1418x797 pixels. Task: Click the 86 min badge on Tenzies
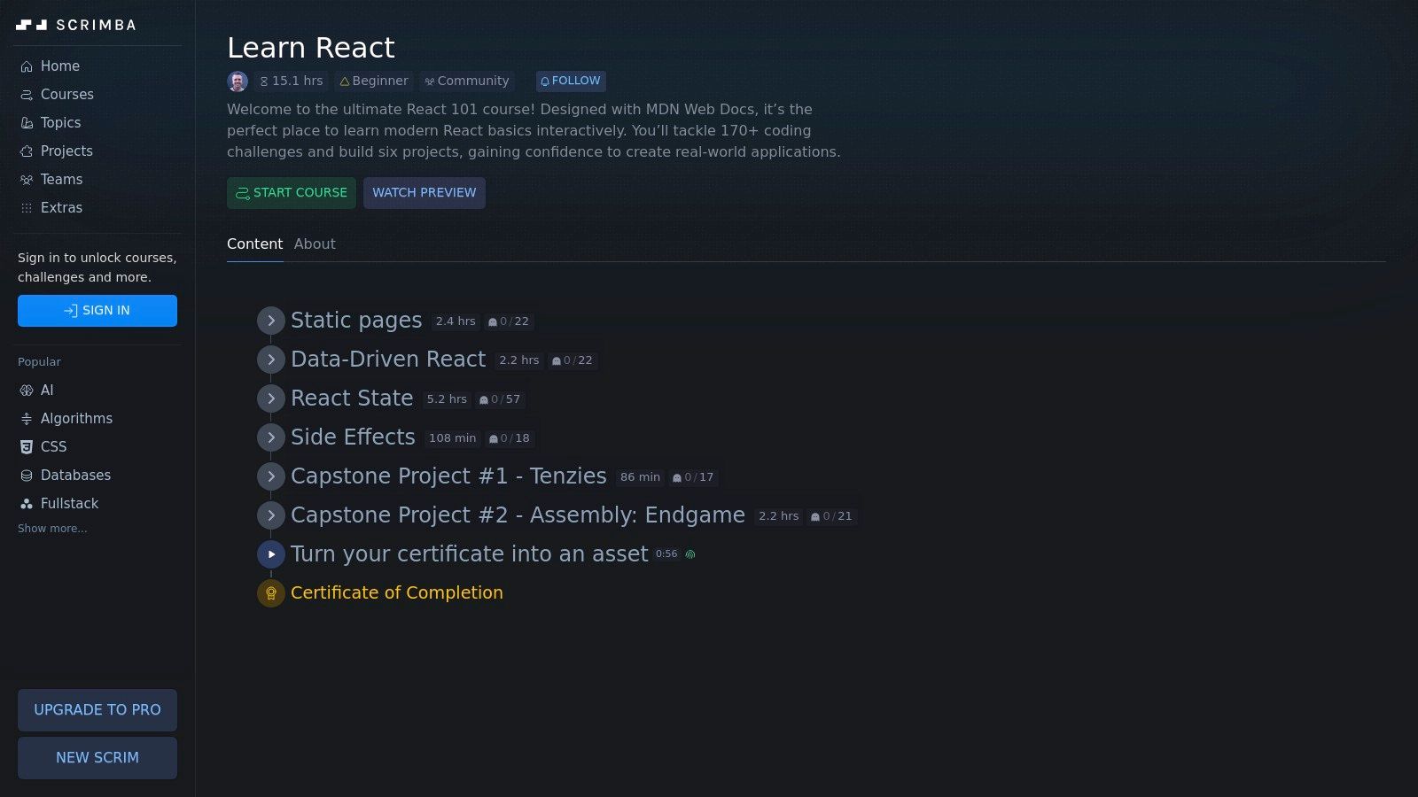click(640, 477)
